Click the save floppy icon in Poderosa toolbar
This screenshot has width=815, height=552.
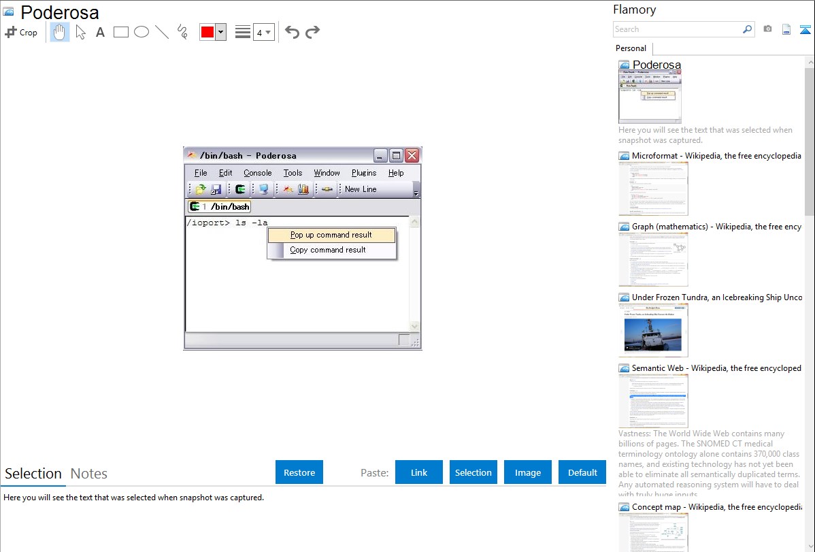tap(216, 189)
